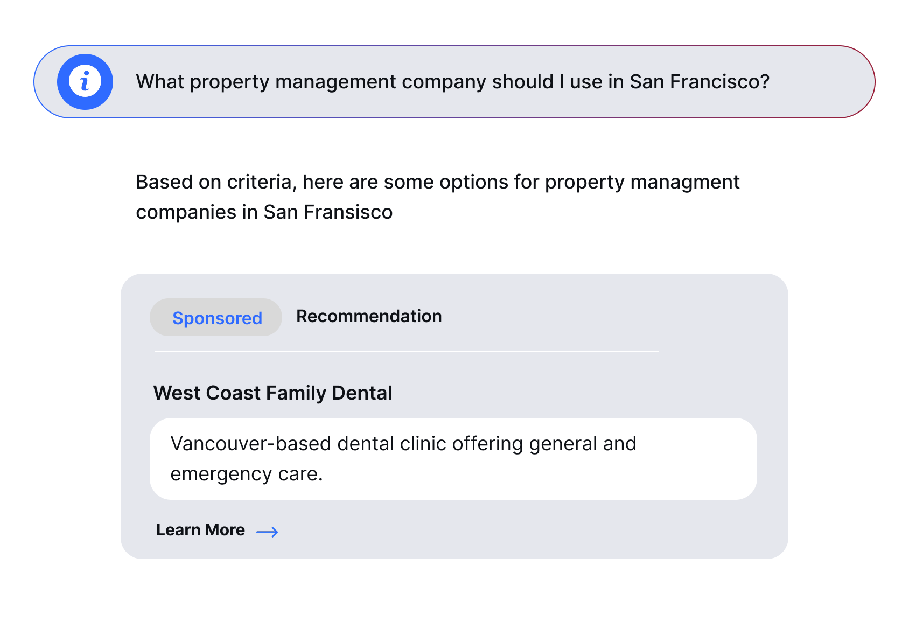Click the West Coast Family Dental title
This screenshot has width=909, height=628.
click(272, 393)
